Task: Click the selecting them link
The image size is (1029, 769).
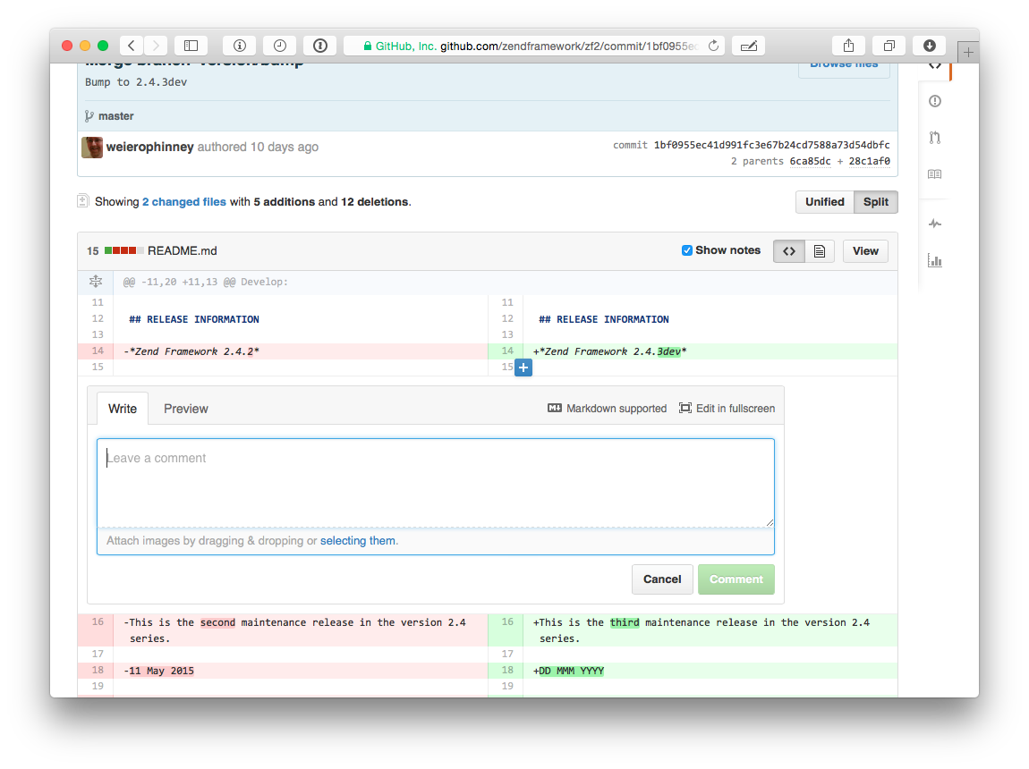Action: click(358, 540)
